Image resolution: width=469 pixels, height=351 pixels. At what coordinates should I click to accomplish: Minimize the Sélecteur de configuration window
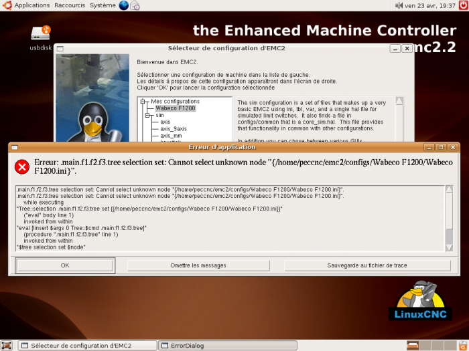click(x=395, y=49)
